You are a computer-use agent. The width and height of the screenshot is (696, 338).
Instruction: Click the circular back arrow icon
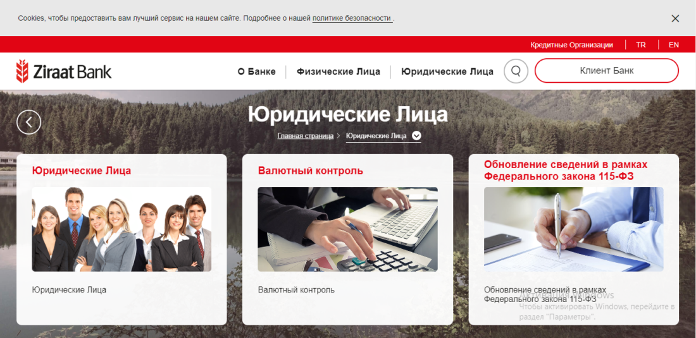(29, 122)
